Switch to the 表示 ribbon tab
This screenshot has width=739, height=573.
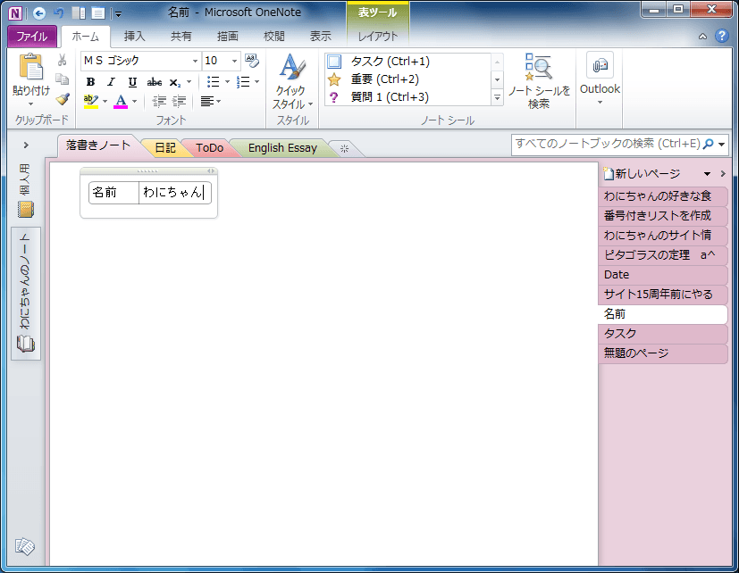[x=321, y=37]
